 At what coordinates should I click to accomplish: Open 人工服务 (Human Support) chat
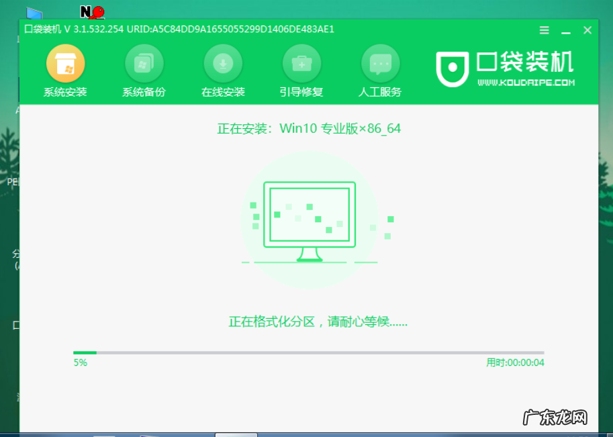[x=380, y=70]
